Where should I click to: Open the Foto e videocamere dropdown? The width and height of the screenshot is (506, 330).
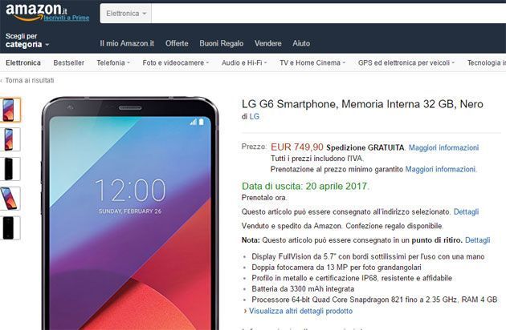coord(176,62)
